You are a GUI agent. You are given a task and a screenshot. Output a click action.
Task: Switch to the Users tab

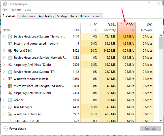click(73, 16)
